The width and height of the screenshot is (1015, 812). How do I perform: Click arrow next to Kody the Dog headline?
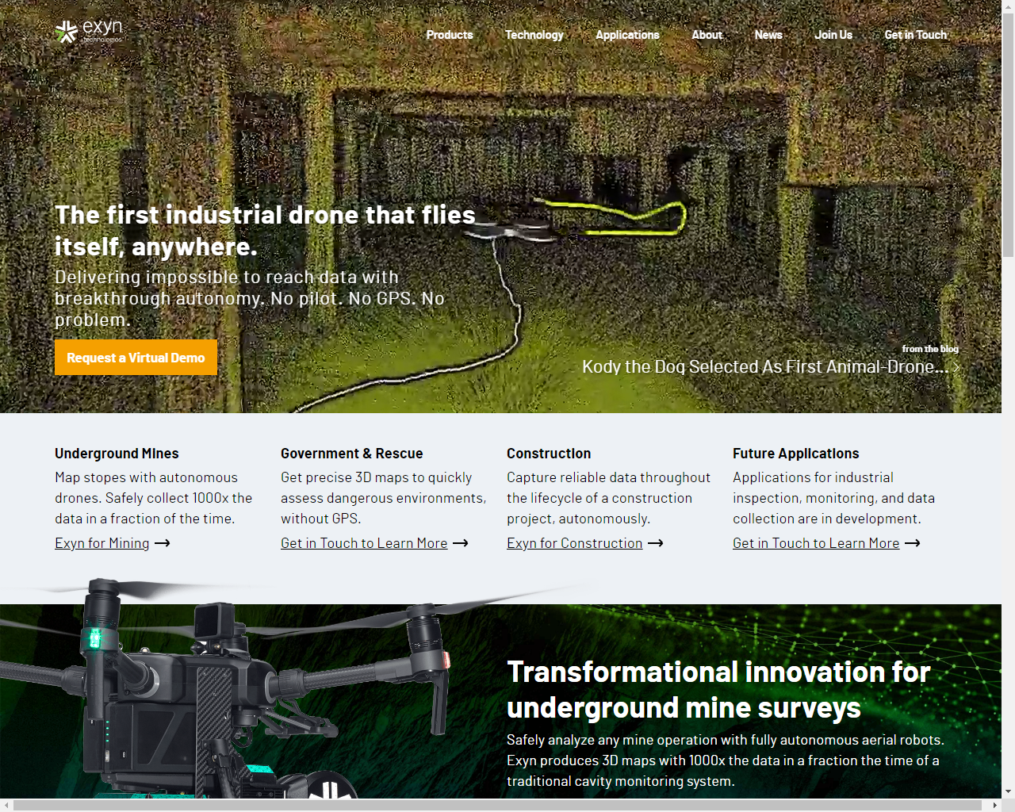pos(956,367)
